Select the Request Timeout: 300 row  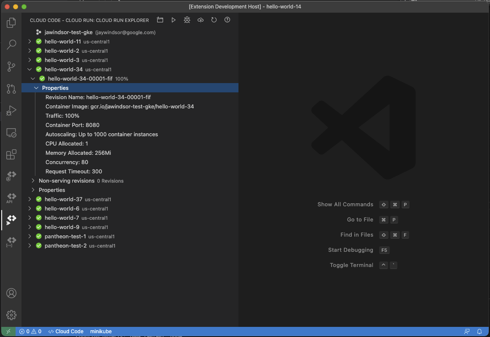[130, 172]
